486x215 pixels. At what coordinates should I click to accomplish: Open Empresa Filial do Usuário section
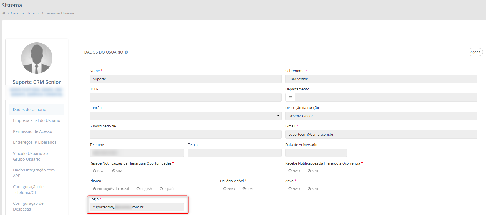pos(37,120)
